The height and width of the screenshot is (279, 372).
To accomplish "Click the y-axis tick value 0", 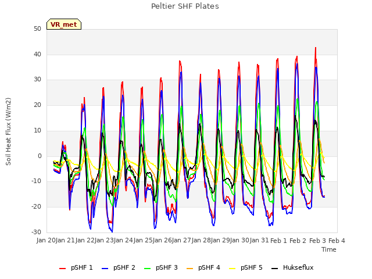I will (x=40, y=156).
